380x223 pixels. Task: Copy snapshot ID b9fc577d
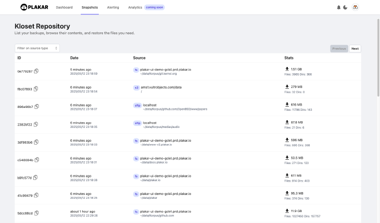click(35, 177)
